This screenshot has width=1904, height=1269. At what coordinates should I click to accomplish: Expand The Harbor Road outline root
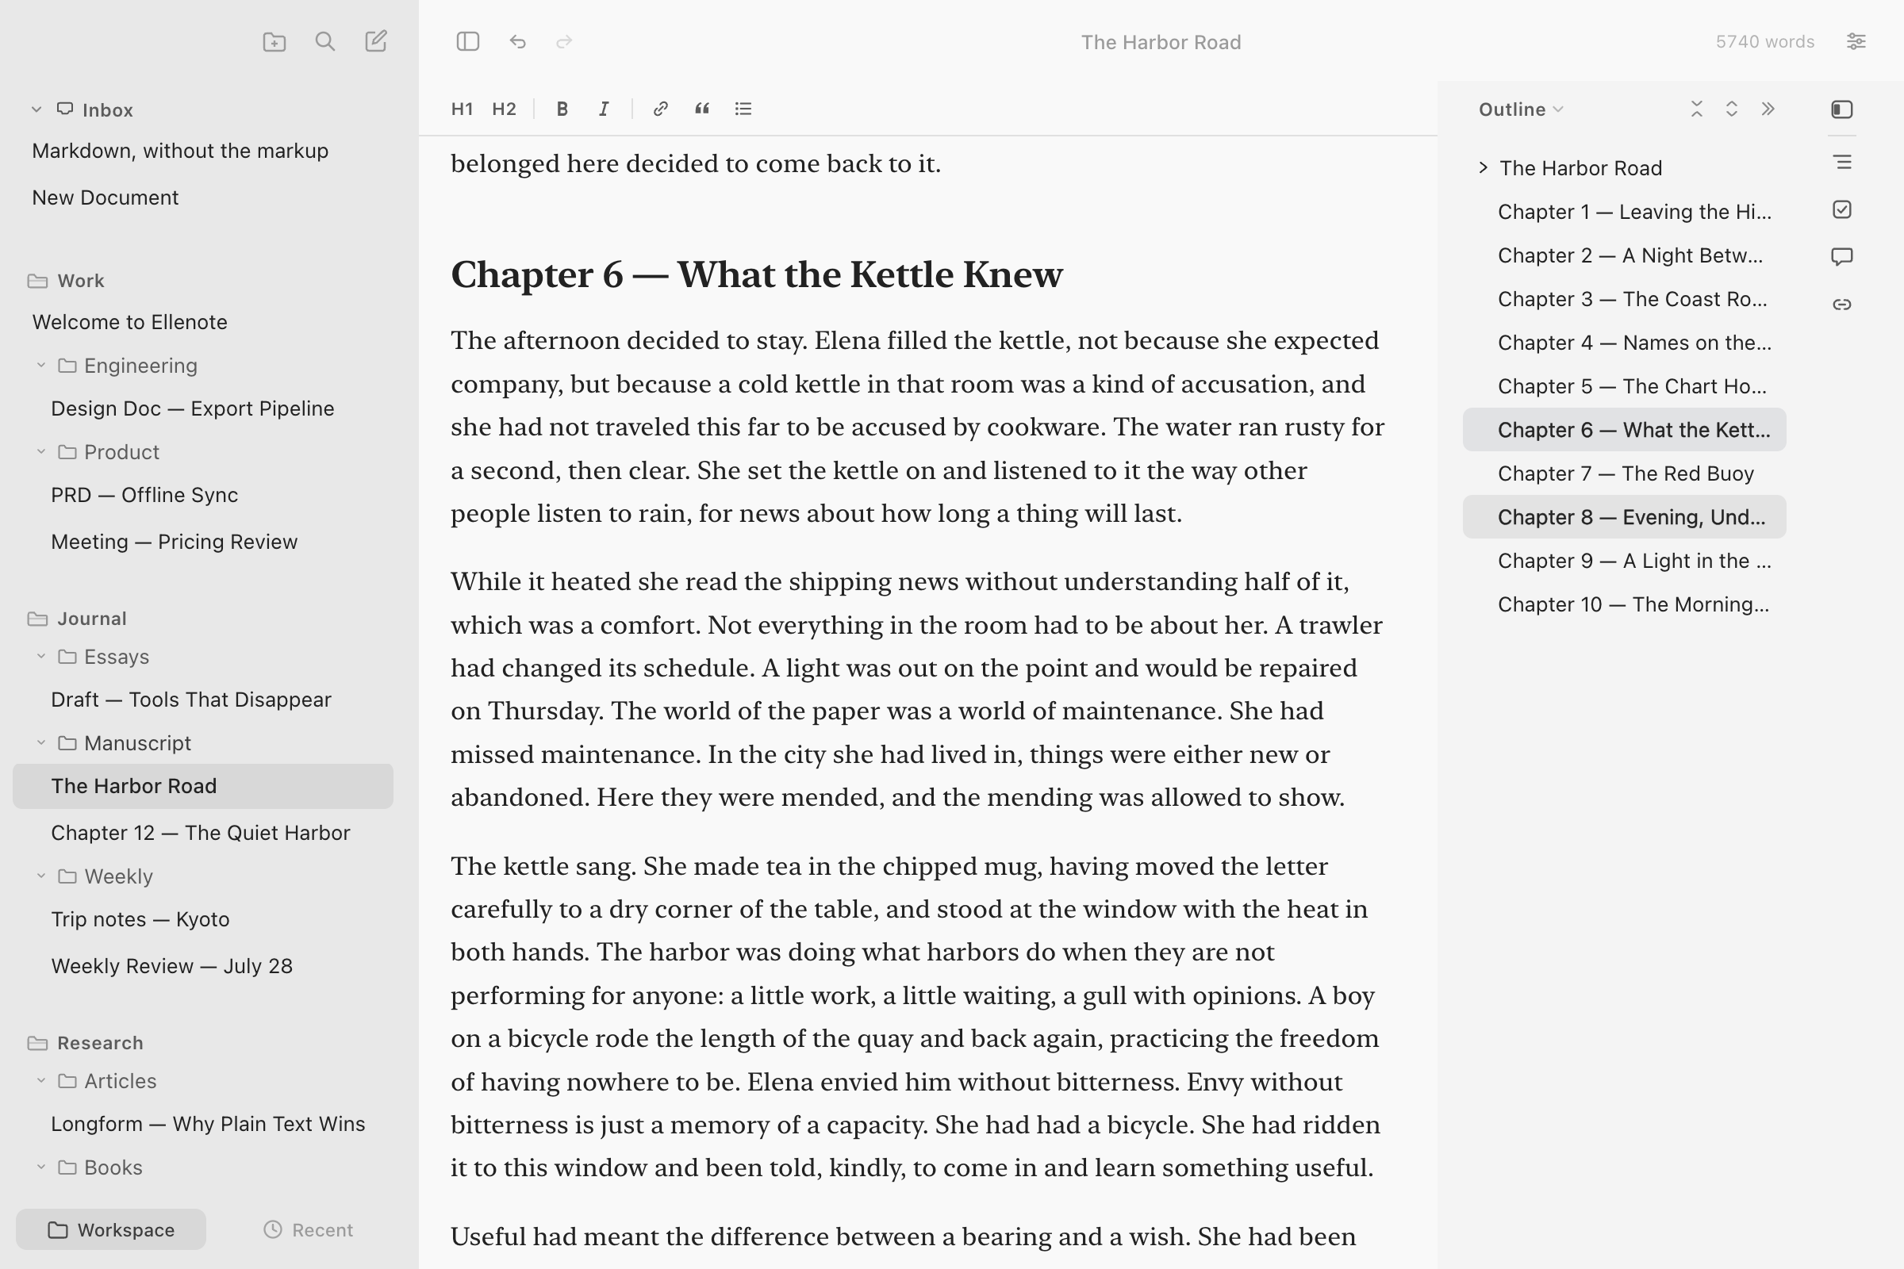pyautogui.click(x=1482, y=167)
